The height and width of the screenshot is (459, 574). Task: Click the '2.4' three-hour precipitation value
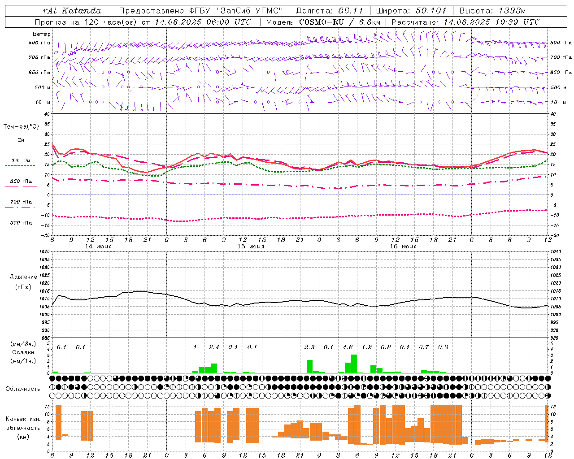click(214, 347)
